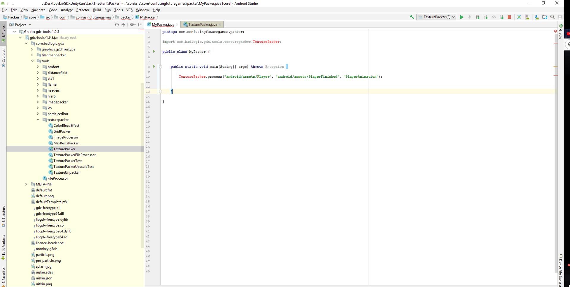The height and width of the screenshot is (287, 570).
Task: Click the Packer breadcrumb
Action: [11, 17]
